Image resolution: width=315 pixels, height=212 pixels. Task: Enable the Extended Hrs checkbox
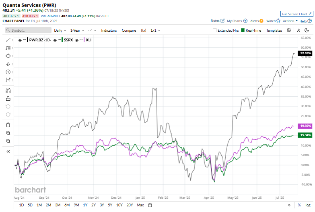pos(214,30)
